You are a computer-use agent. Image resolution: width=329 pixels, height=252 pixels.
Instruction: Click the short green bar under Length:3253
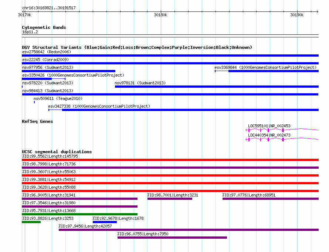tap(31, 222)
